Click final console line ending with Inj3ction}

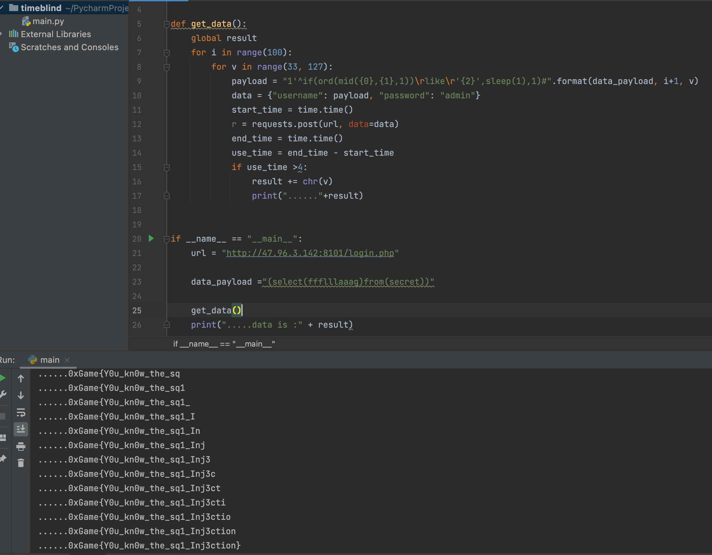[x=139, y=545]
